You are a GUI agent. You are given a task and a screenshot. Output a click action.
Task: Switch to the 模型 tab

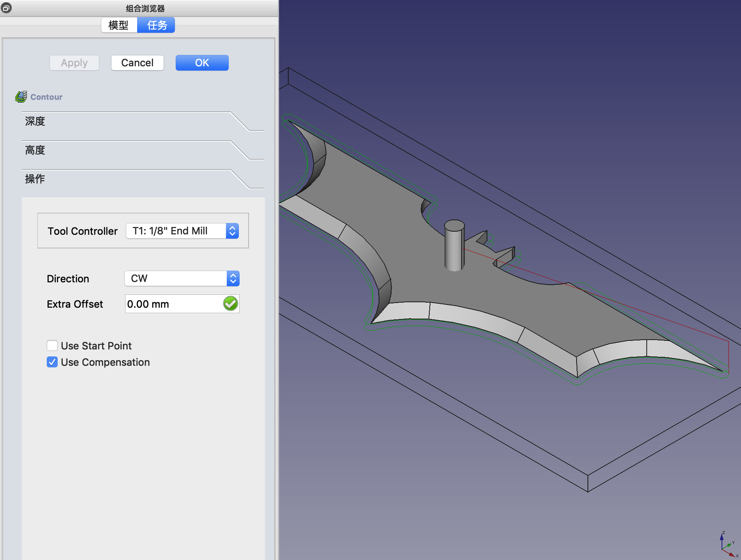118,25
